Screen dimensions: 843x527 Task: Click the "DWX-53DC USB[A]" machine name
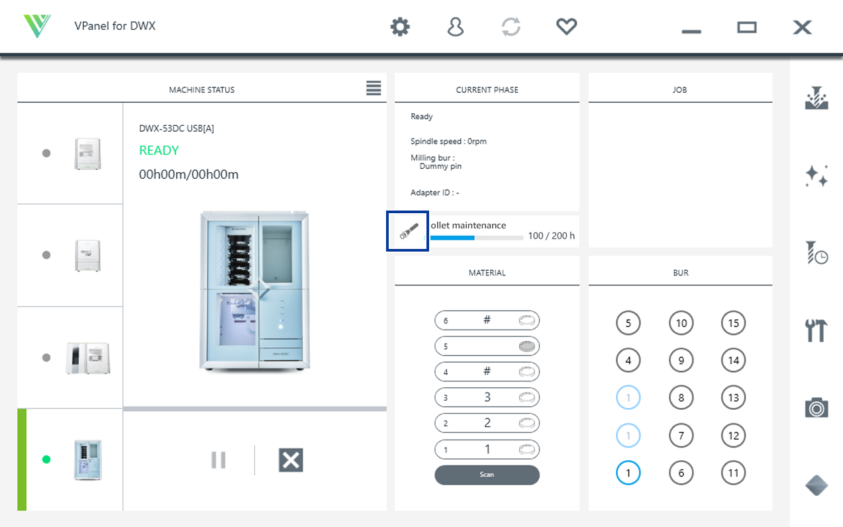(176, 128)
